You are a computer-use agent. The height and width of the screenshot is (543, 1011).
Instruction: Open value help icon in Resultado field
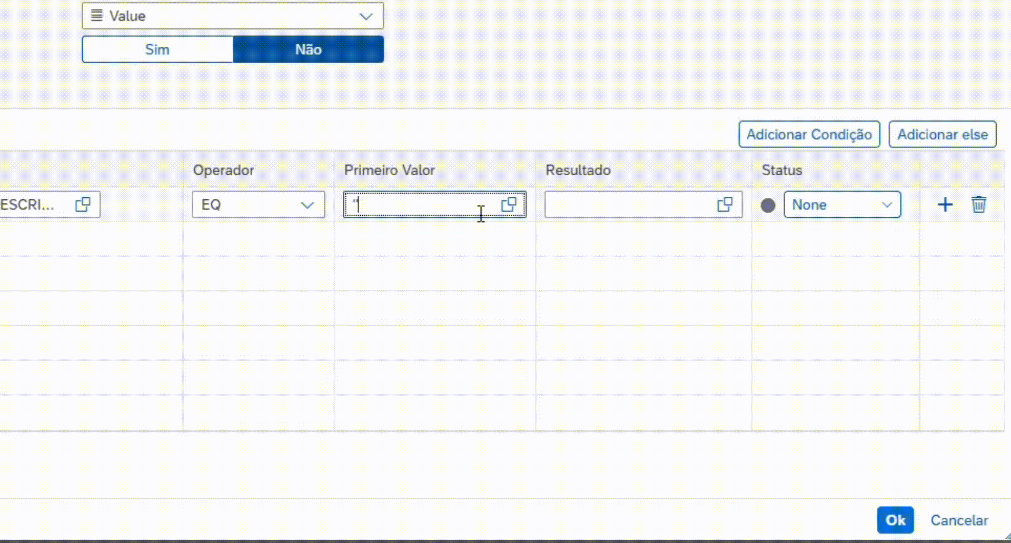click(725, 205)
